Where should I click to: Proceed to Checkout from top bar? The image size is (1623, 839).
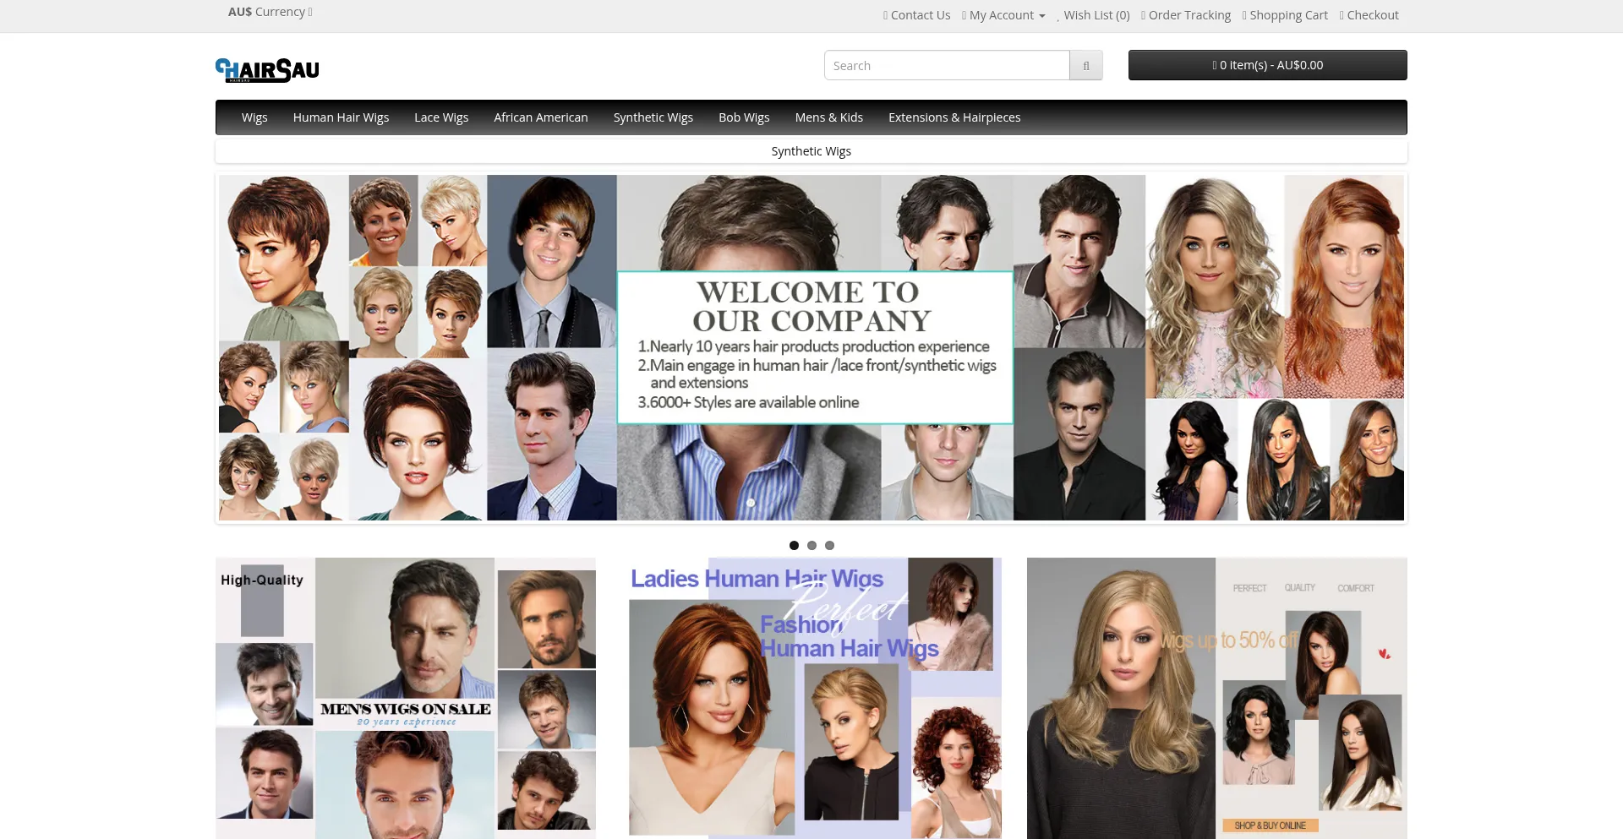[x=1369, y=15]
